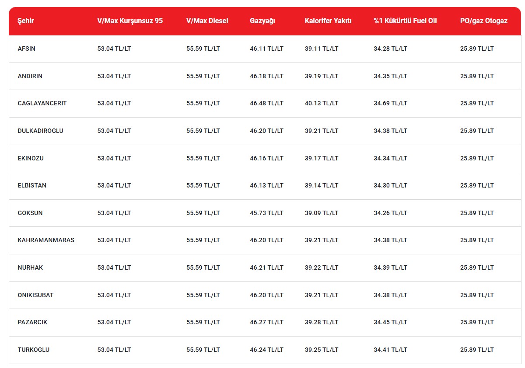Click the AFSIN city name cell
Viewport: 525px width, 368px height.
pyautogui.click(x=27, y=49)
